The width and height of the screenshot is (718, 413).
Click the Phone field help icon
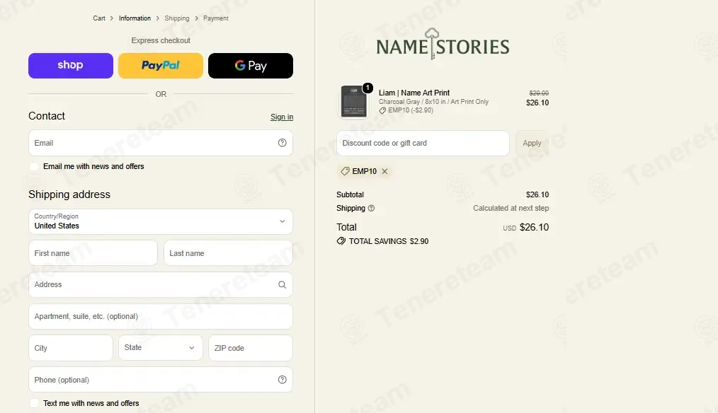pyautogui.click(x=282, y=380)
